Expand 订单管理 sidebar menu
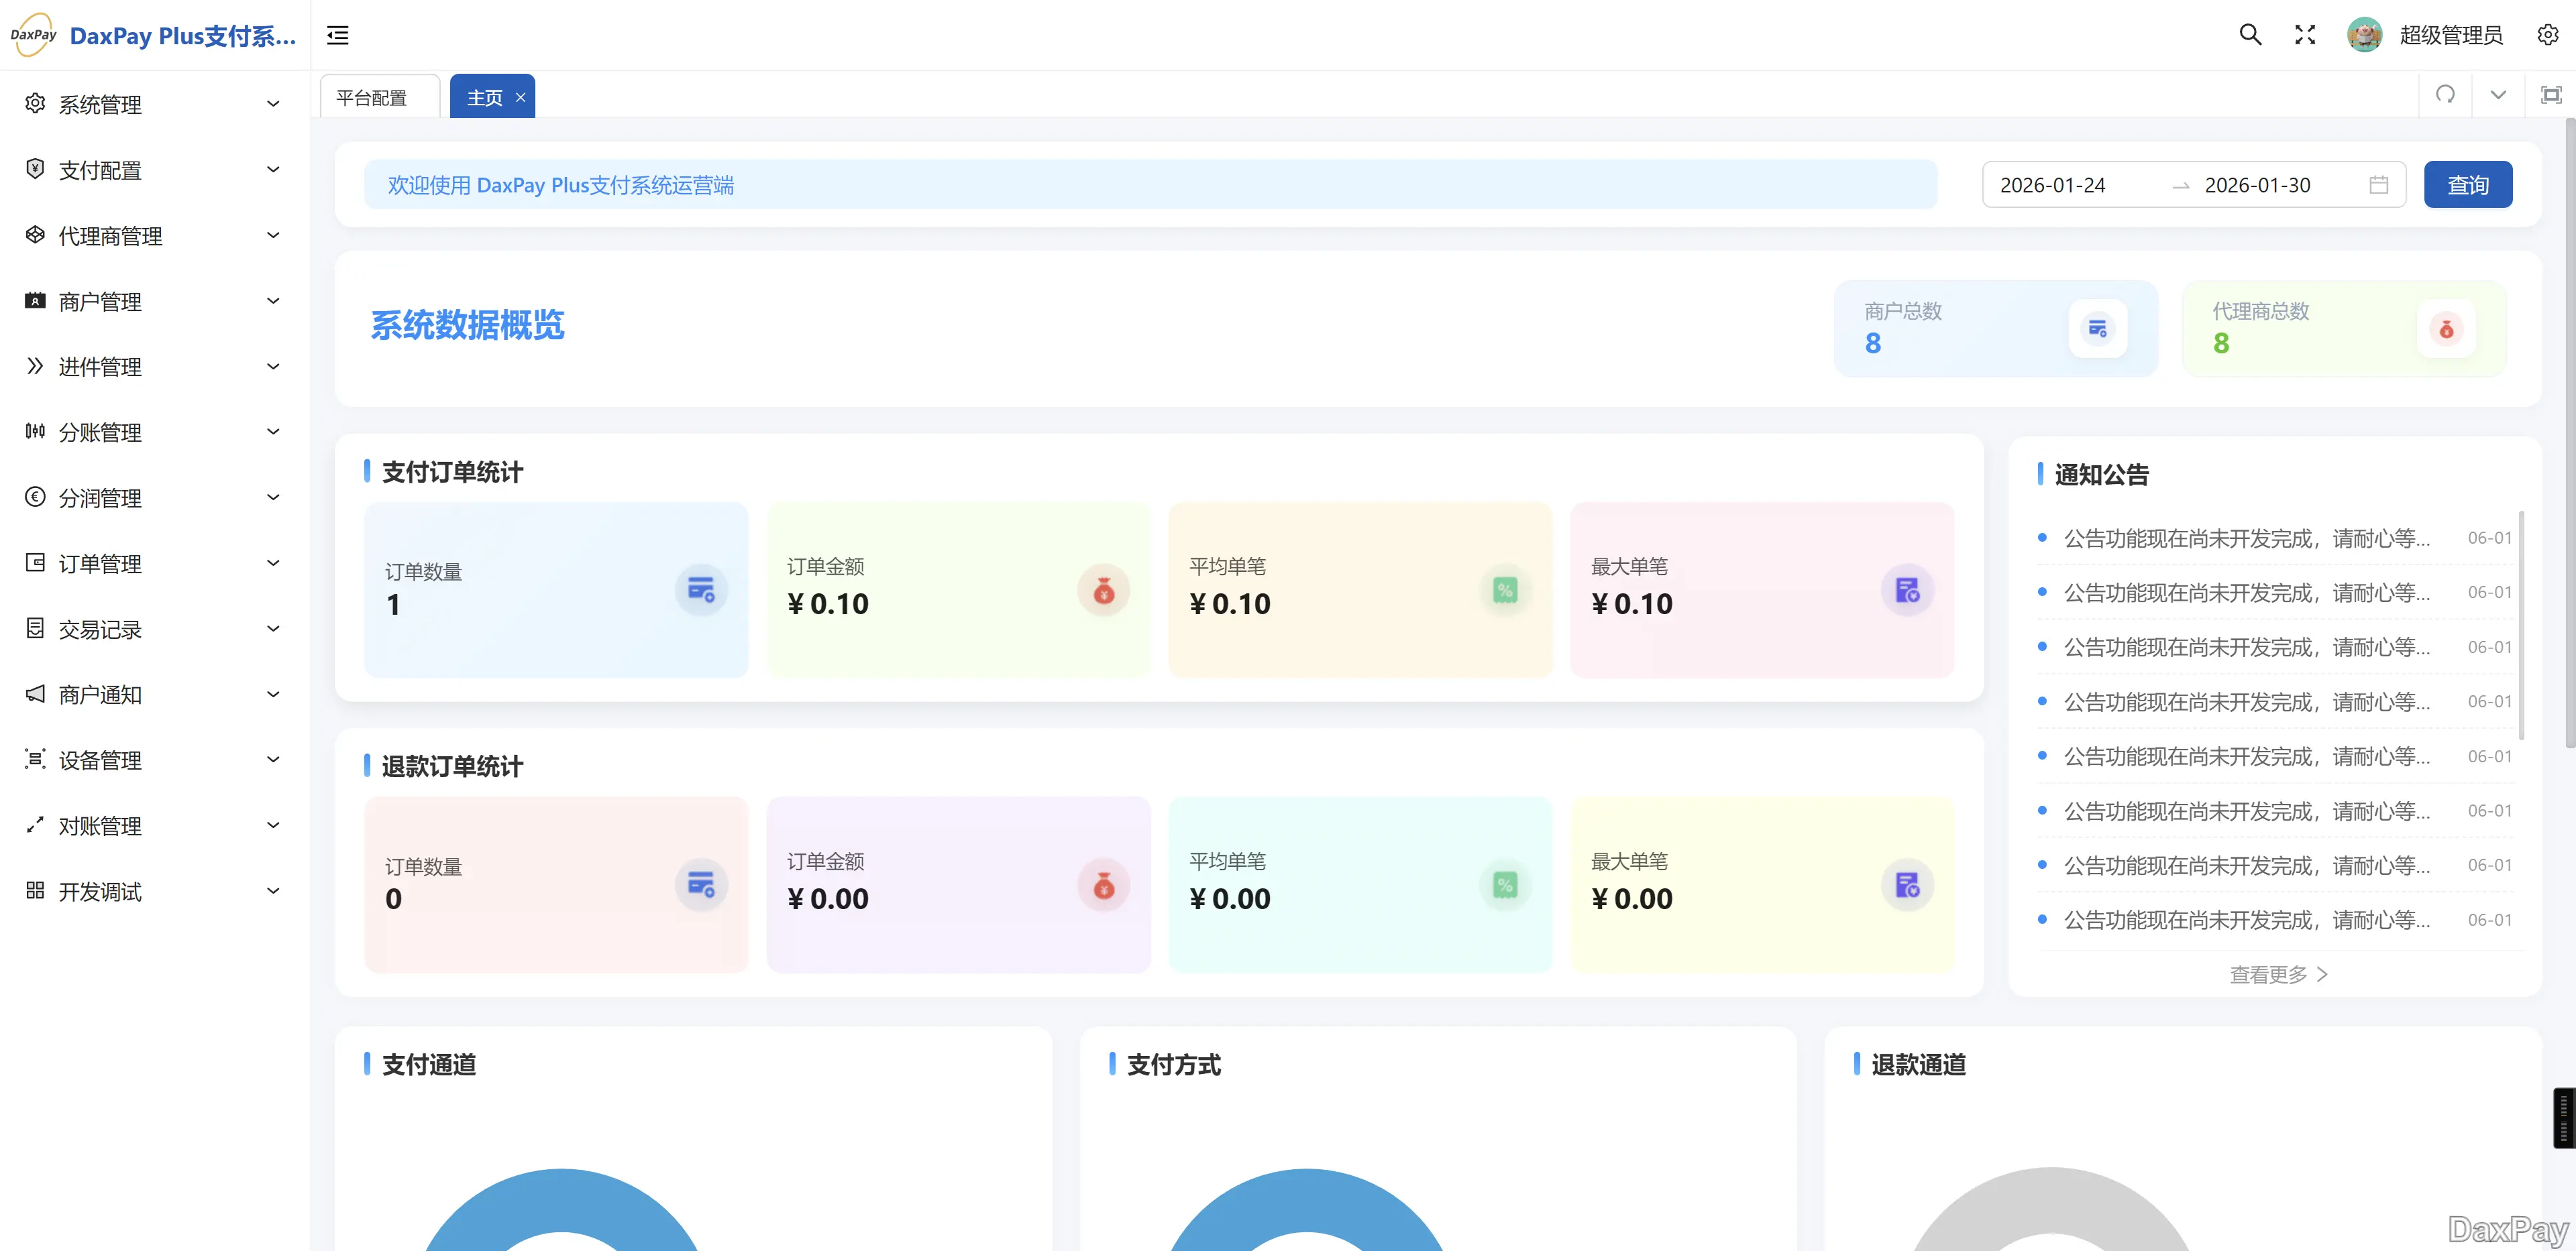The height and width of the screenshot is (1251, 2576). (x=150, y=564)
